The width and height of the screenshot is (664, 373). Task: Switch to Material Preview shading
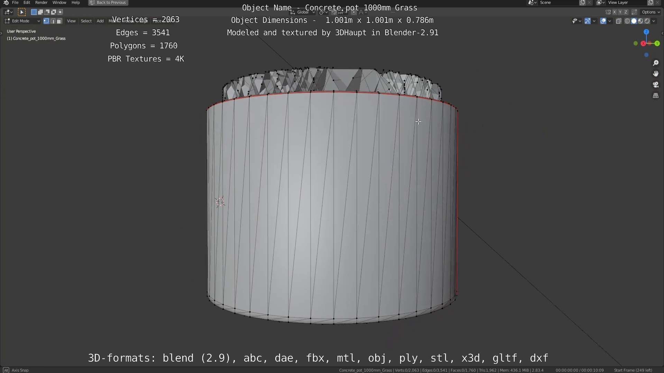tap(640, 21)
